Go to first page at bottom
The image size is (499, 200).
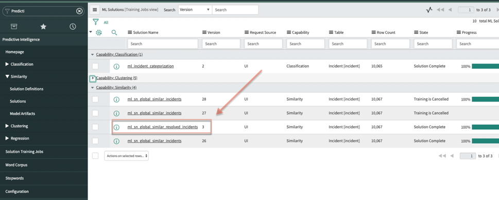pyautogui.click(x=442, y=156)
